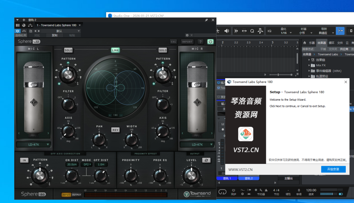This screenshot has width=354, height=203.
Task: Click the IQ icon in the Studio One toolbar
Action: pos(269,31)
